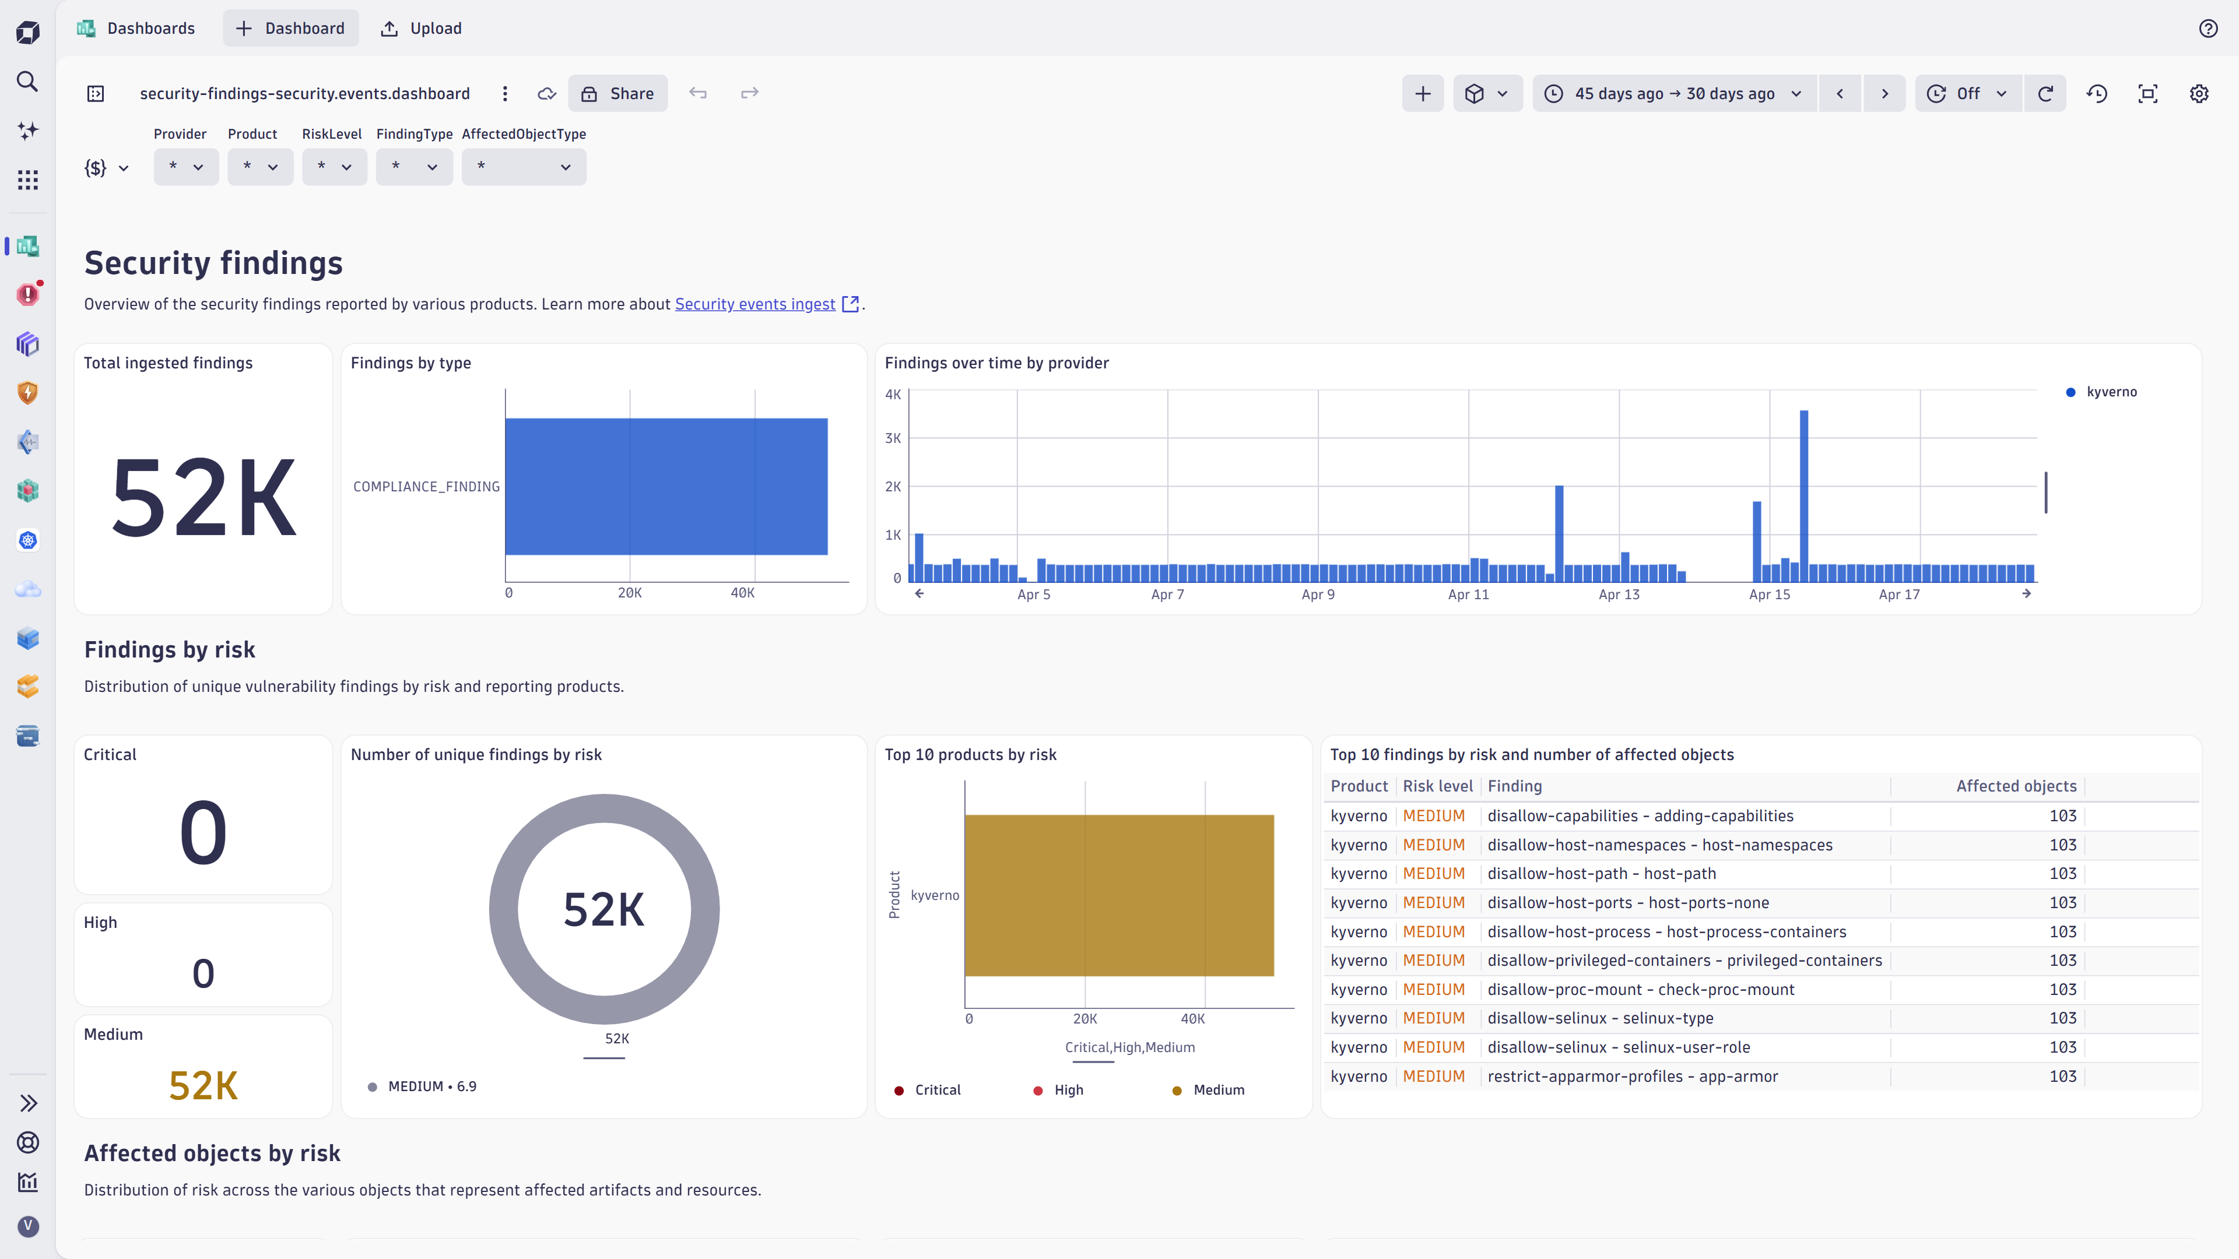Expand the sidebar with double chevron
Screen dimensions: 2239x1259
click(28, 1103)
